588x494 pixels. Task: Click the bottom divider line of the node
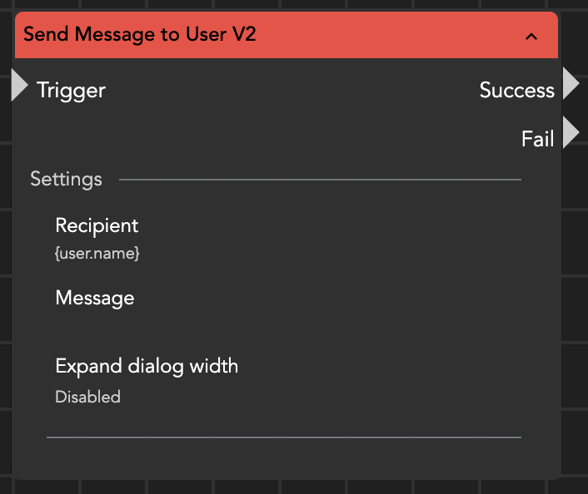point(283,437)
